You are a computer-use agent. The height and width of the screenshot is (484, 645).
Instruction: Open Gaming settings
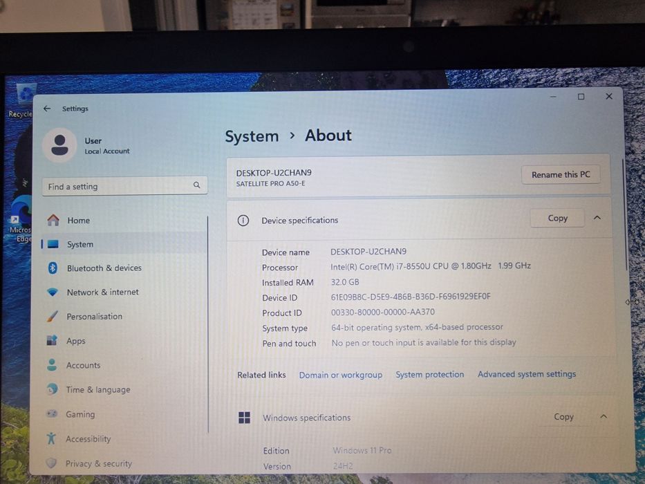[124, 414]
